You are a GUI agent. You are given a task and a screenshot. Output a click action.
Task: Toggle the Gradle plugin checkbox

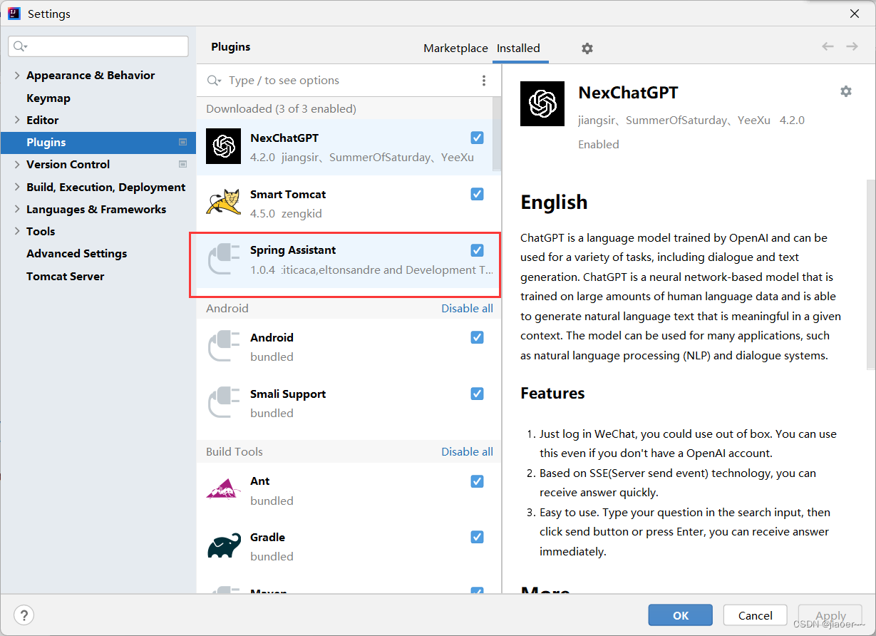tap(478, 537)
